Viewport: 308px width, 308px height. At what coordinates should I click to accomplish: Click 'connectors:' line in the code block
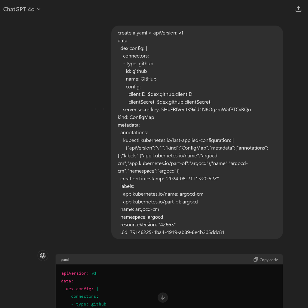coord(85,296)
